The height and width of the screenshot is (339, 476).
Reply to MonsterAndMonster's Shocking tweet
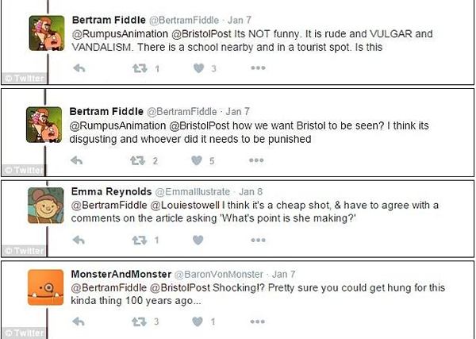[x=79, y=322]
